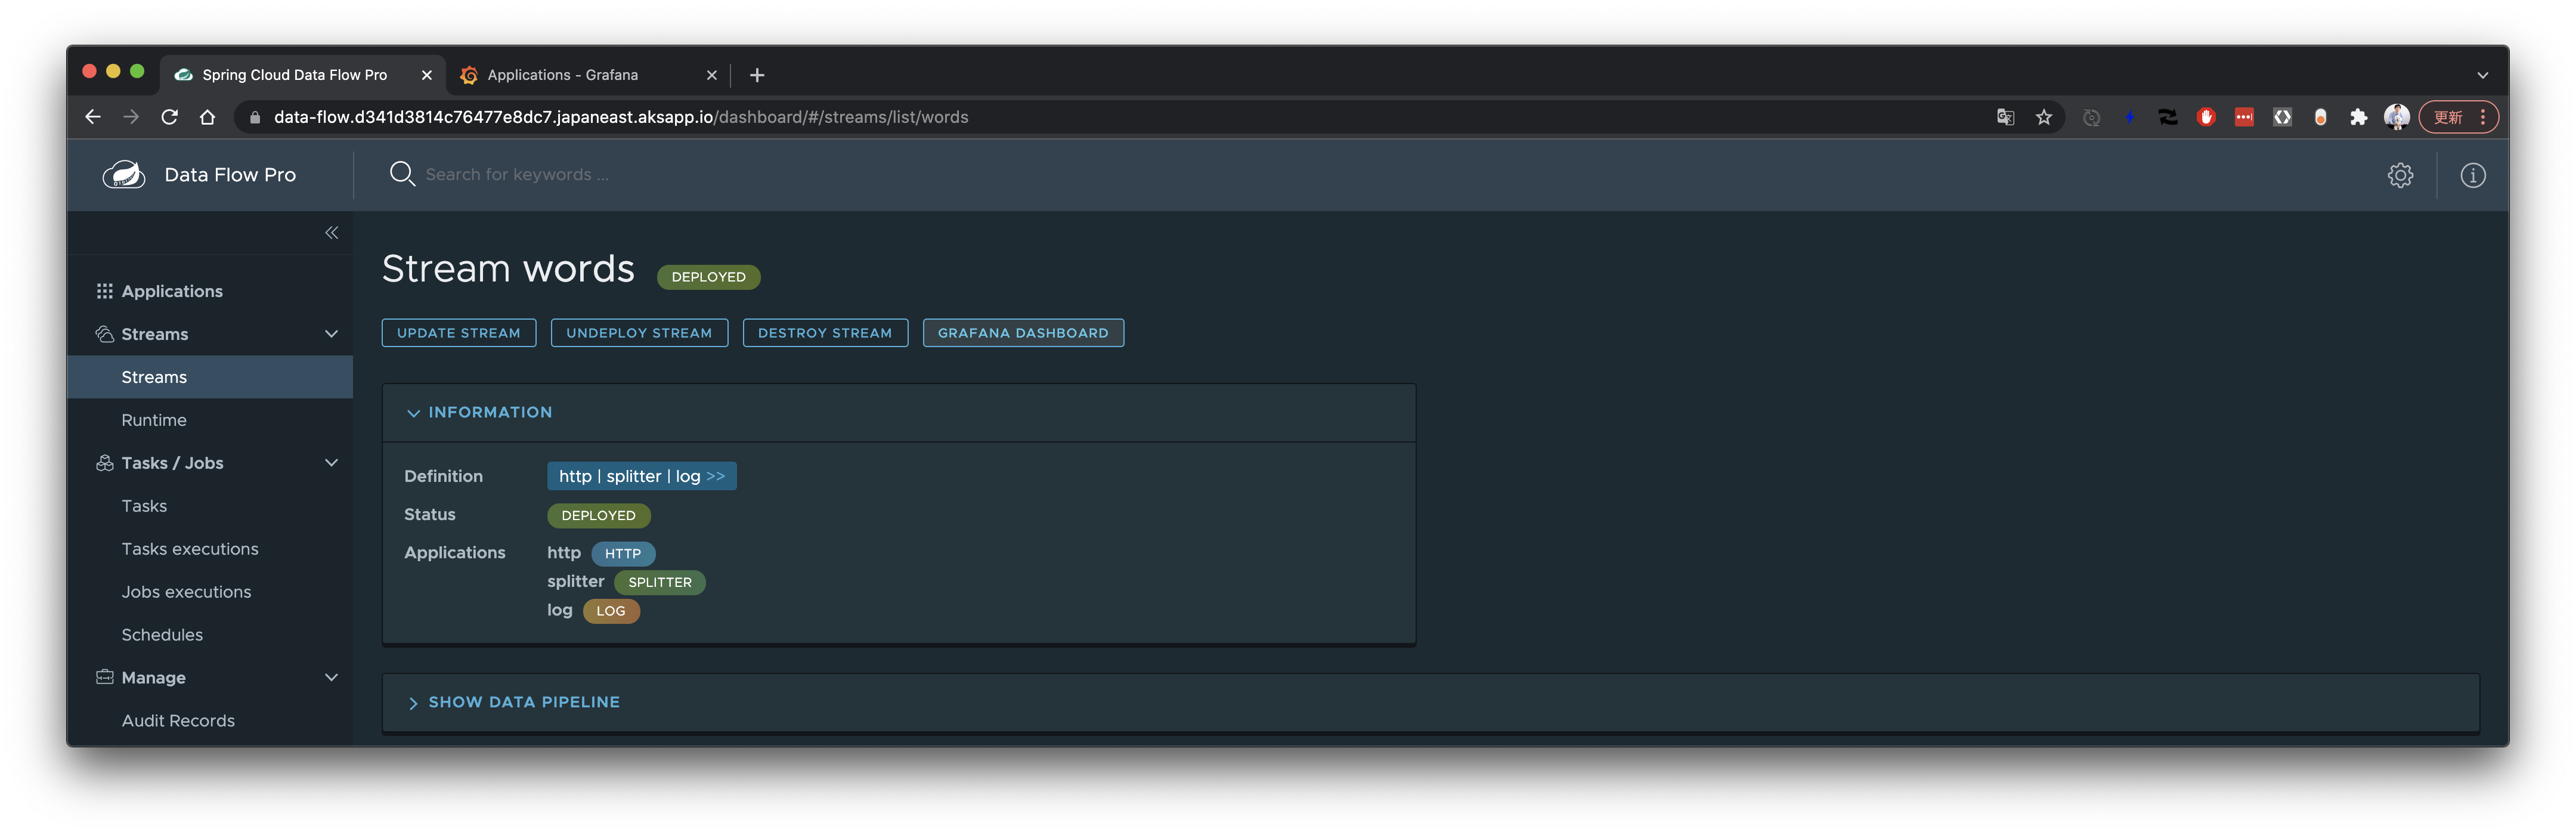This screenshot has height=835, width=2576.
Task: Click the UNDEPLOY STREAM button
Action: 639,333
